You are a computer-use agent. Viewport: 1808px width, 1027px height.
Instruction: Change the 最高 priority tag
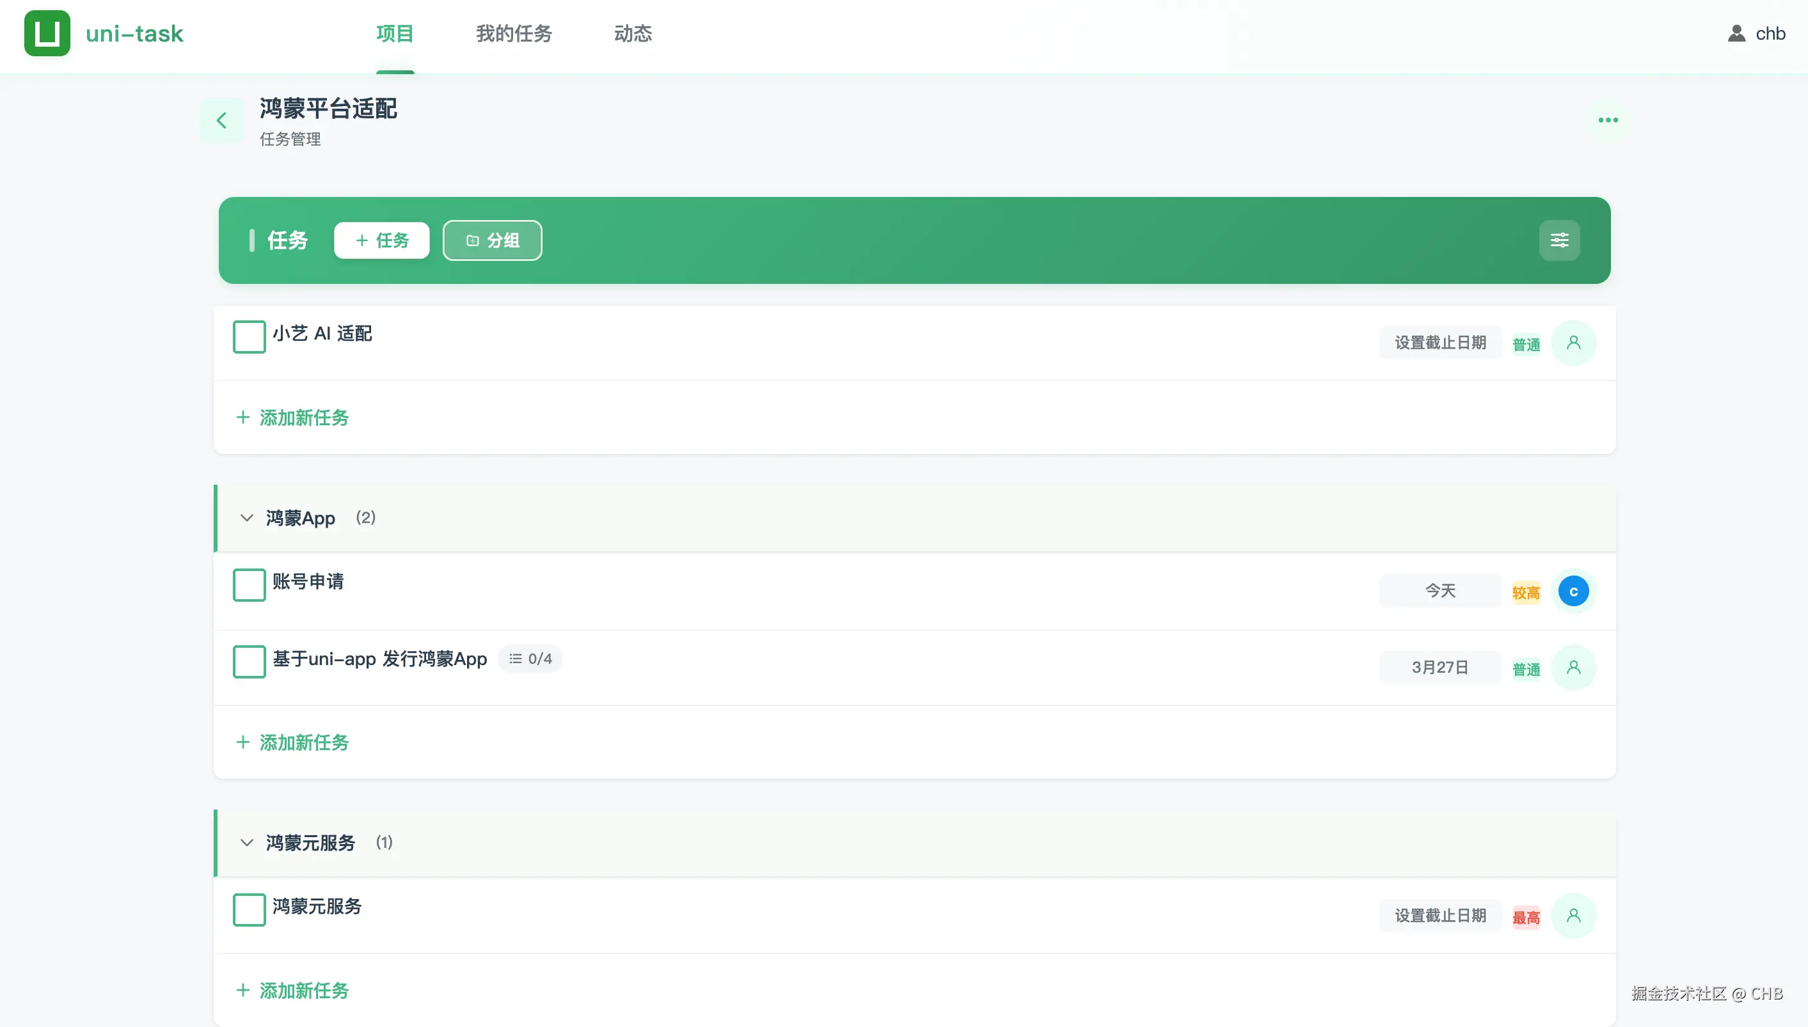(1526, 917)
